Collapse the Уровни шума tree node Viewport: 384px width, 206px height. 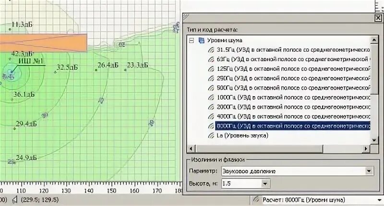(x=192, y=40)
